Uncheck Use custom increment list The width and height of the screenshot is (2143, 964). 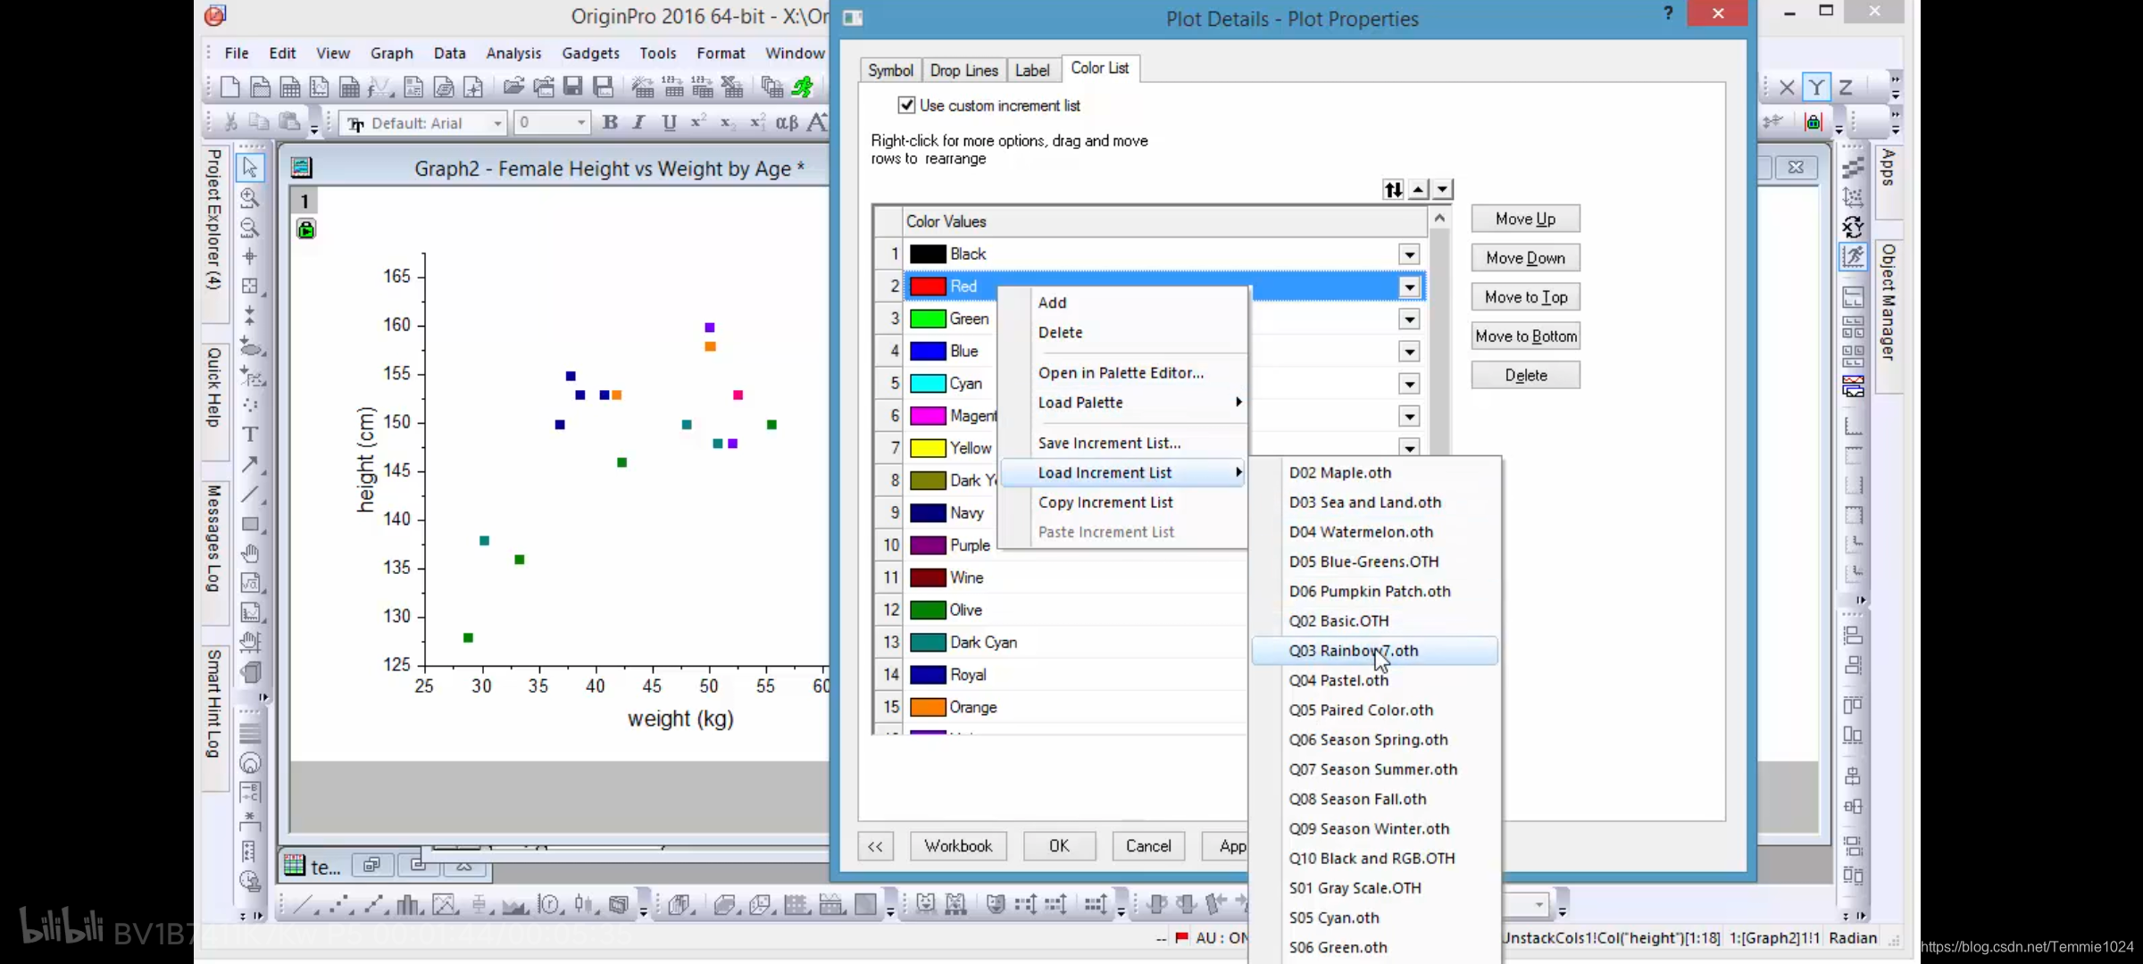pos(906,105)
